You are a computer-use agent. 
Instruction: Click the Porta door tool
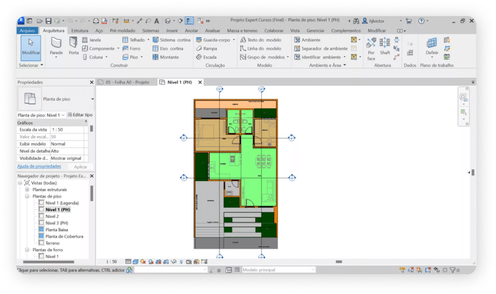click(74, 47)
